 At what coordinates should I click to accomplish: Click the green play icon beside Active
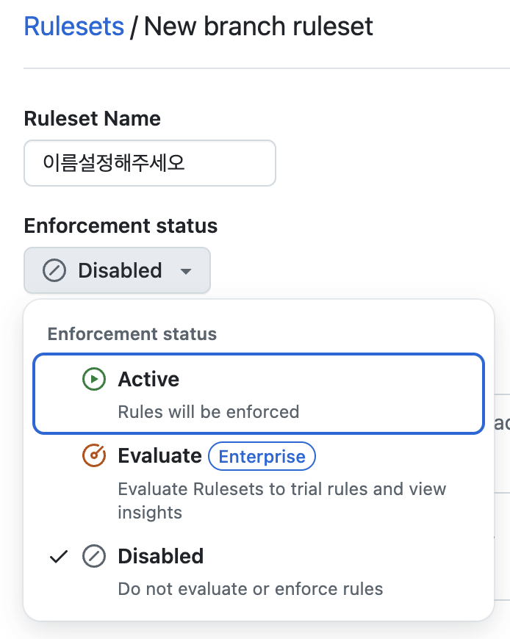(93, 379)
